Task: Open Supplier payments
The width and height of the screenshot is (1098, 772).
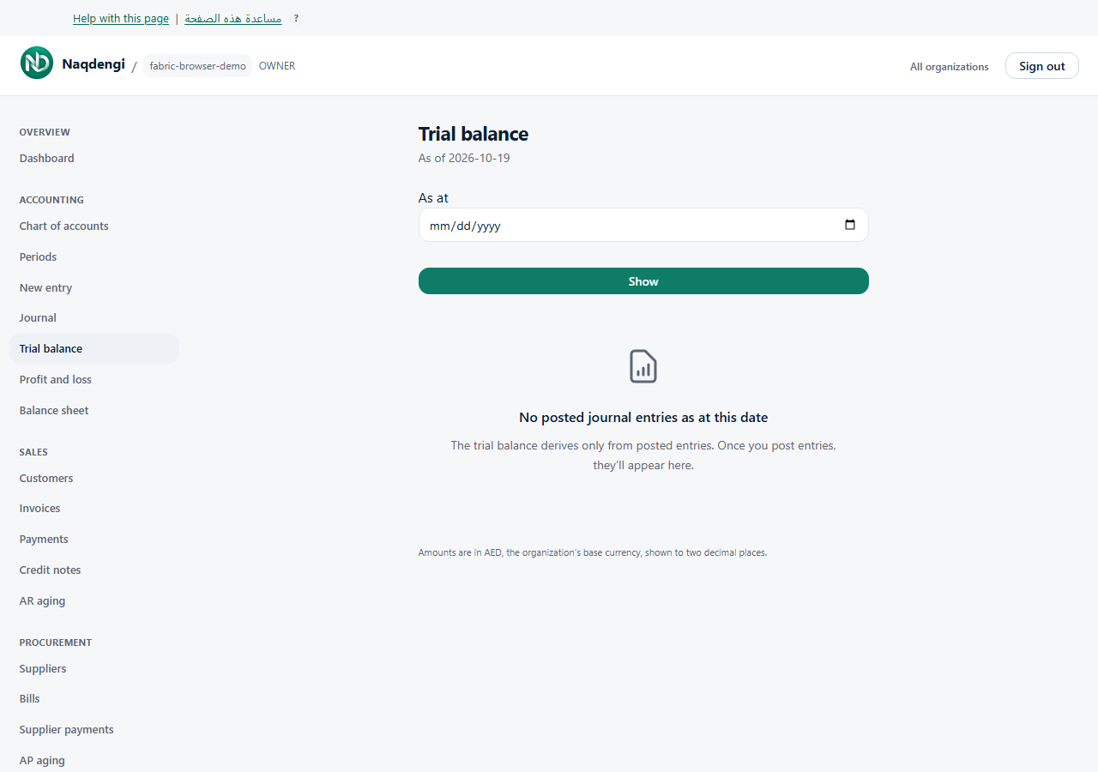Action: (67, 729)
